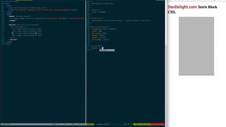Click the gray tetris tetrominoes box in browser
Viewport: 226px width, 127px height.
pos(196,46)
